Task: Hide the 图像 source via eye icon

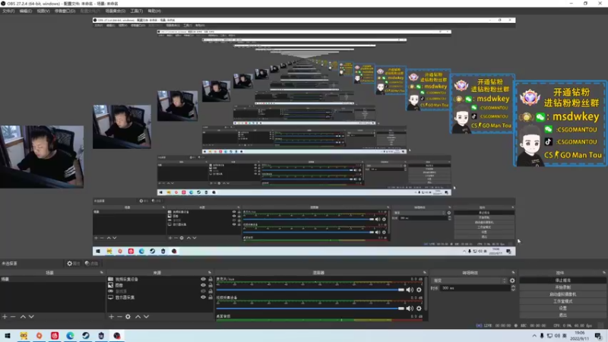Action: 203,285
